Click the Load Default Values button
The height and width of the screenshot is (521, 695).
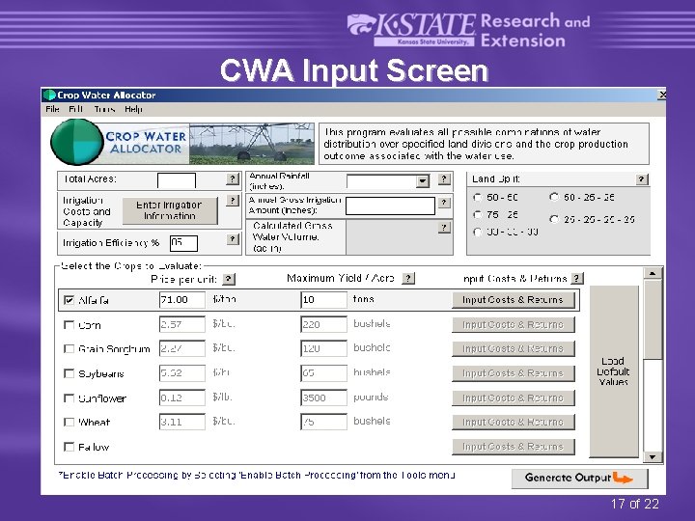pyautogui.click(x=614, y=371)
